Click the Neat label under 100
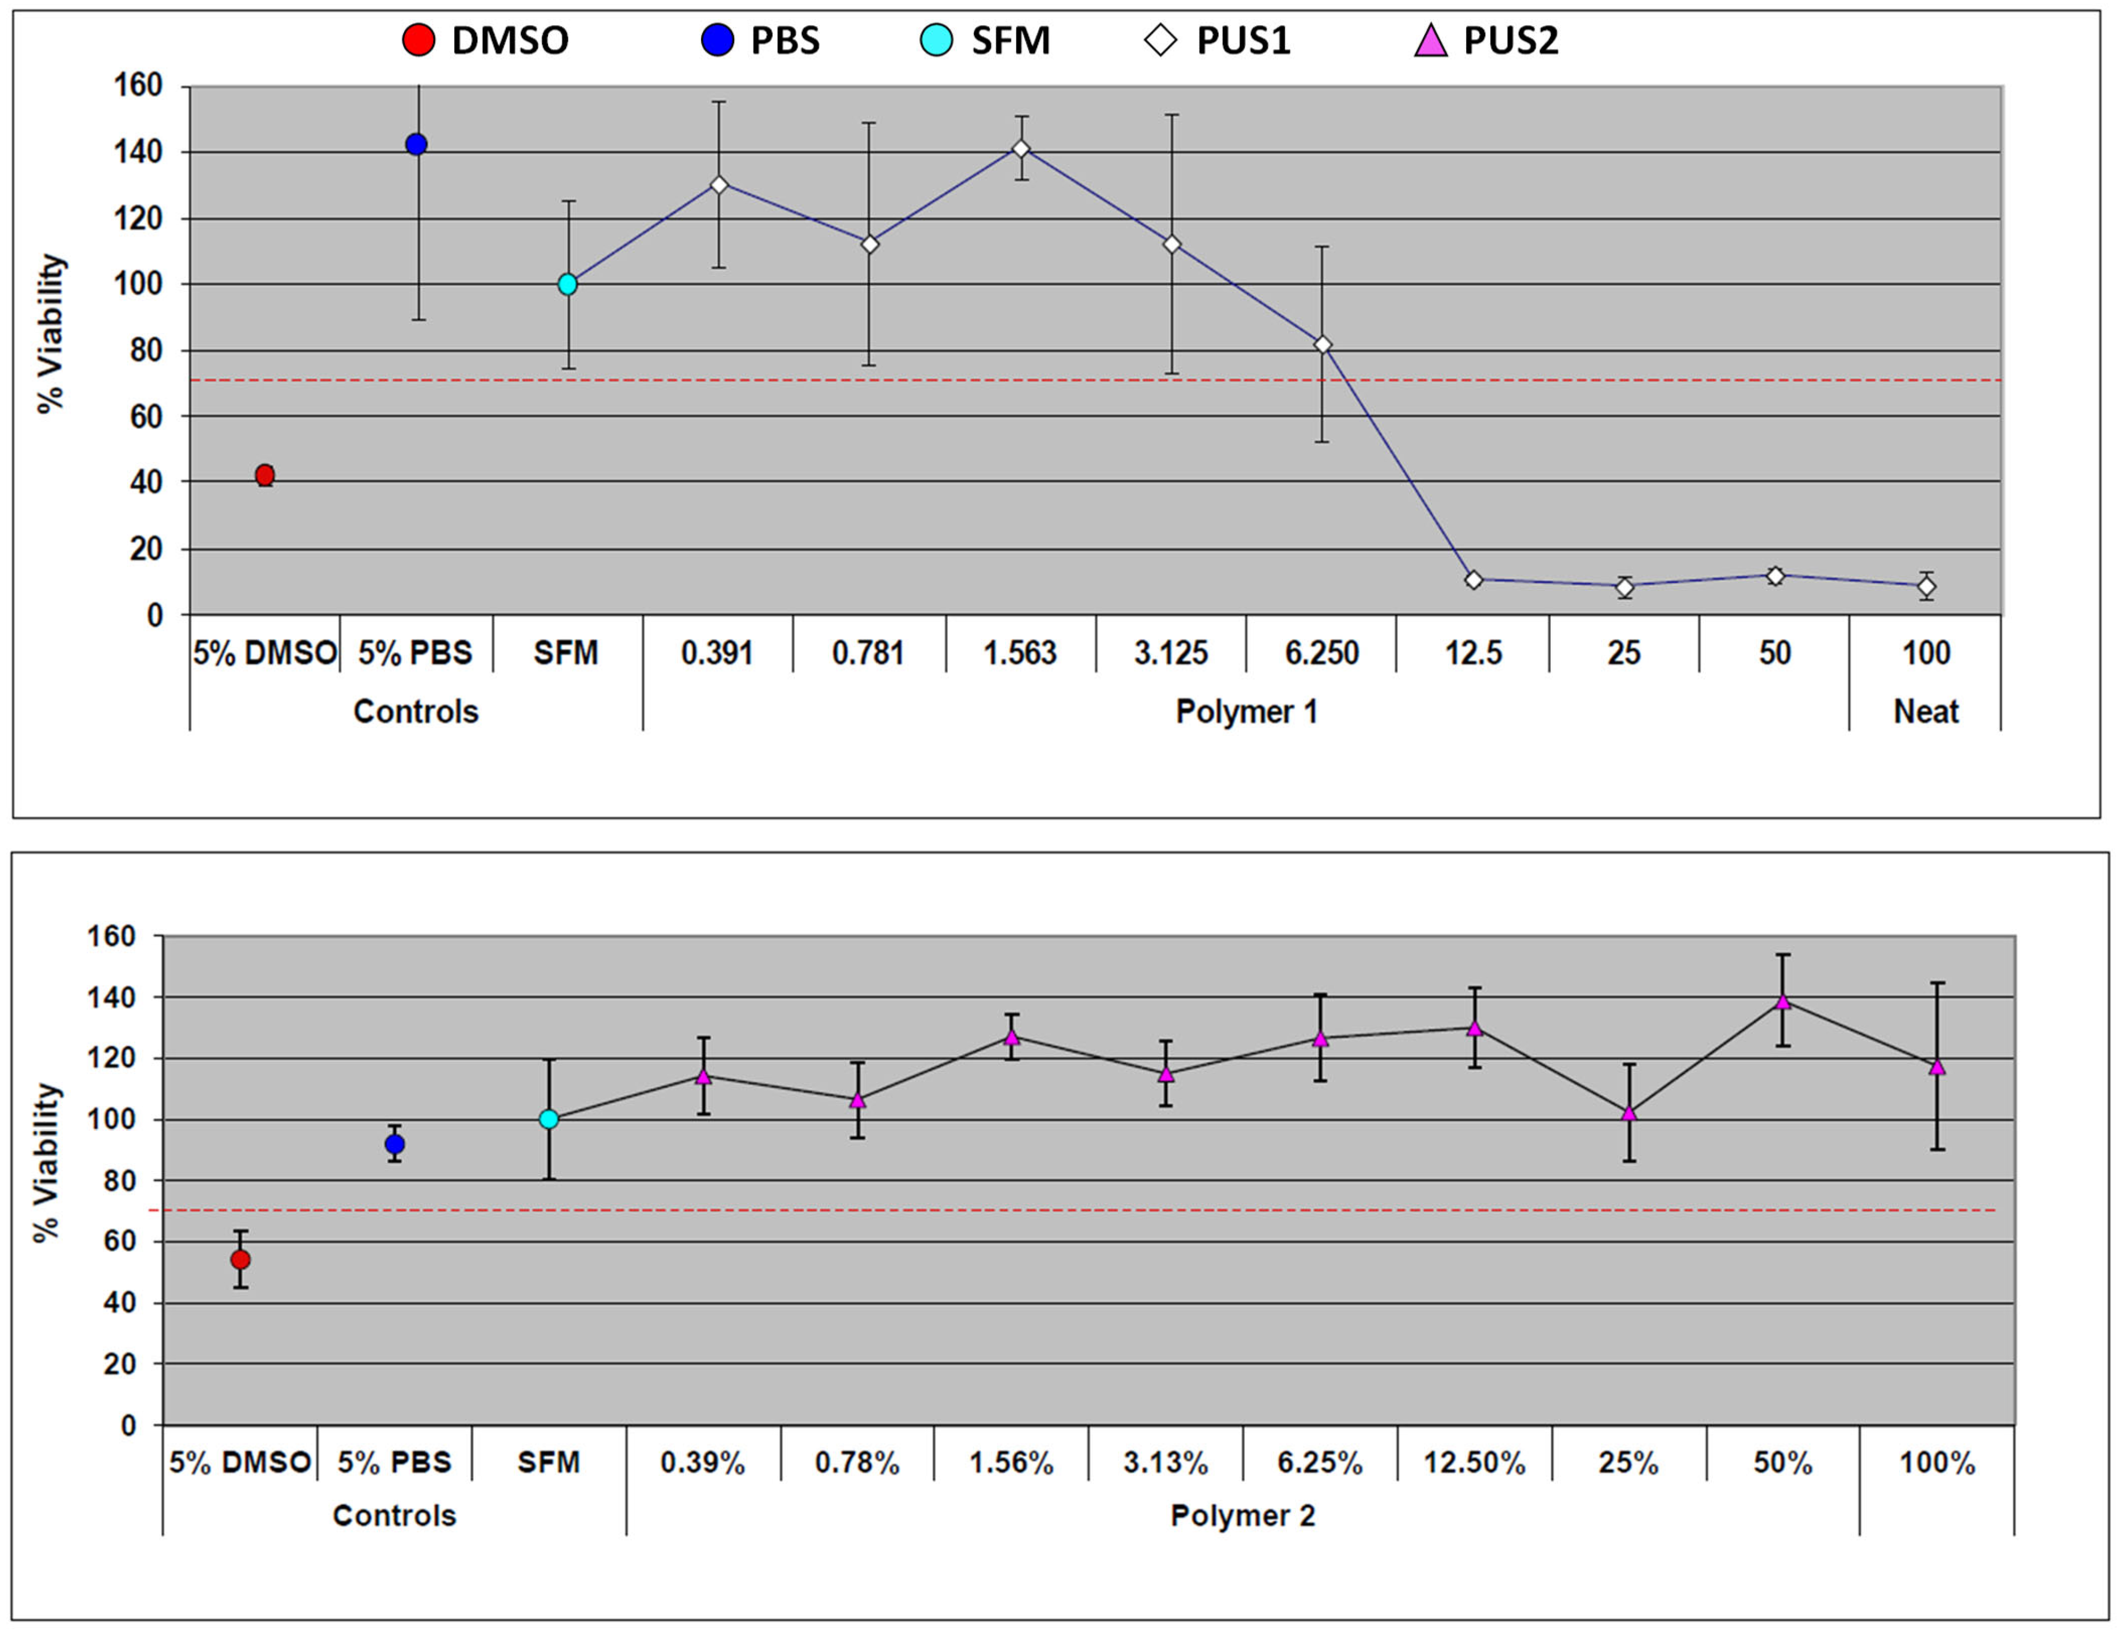Image resolution: width=2125 pixels, height=1642 pixels. [1925, 711]
